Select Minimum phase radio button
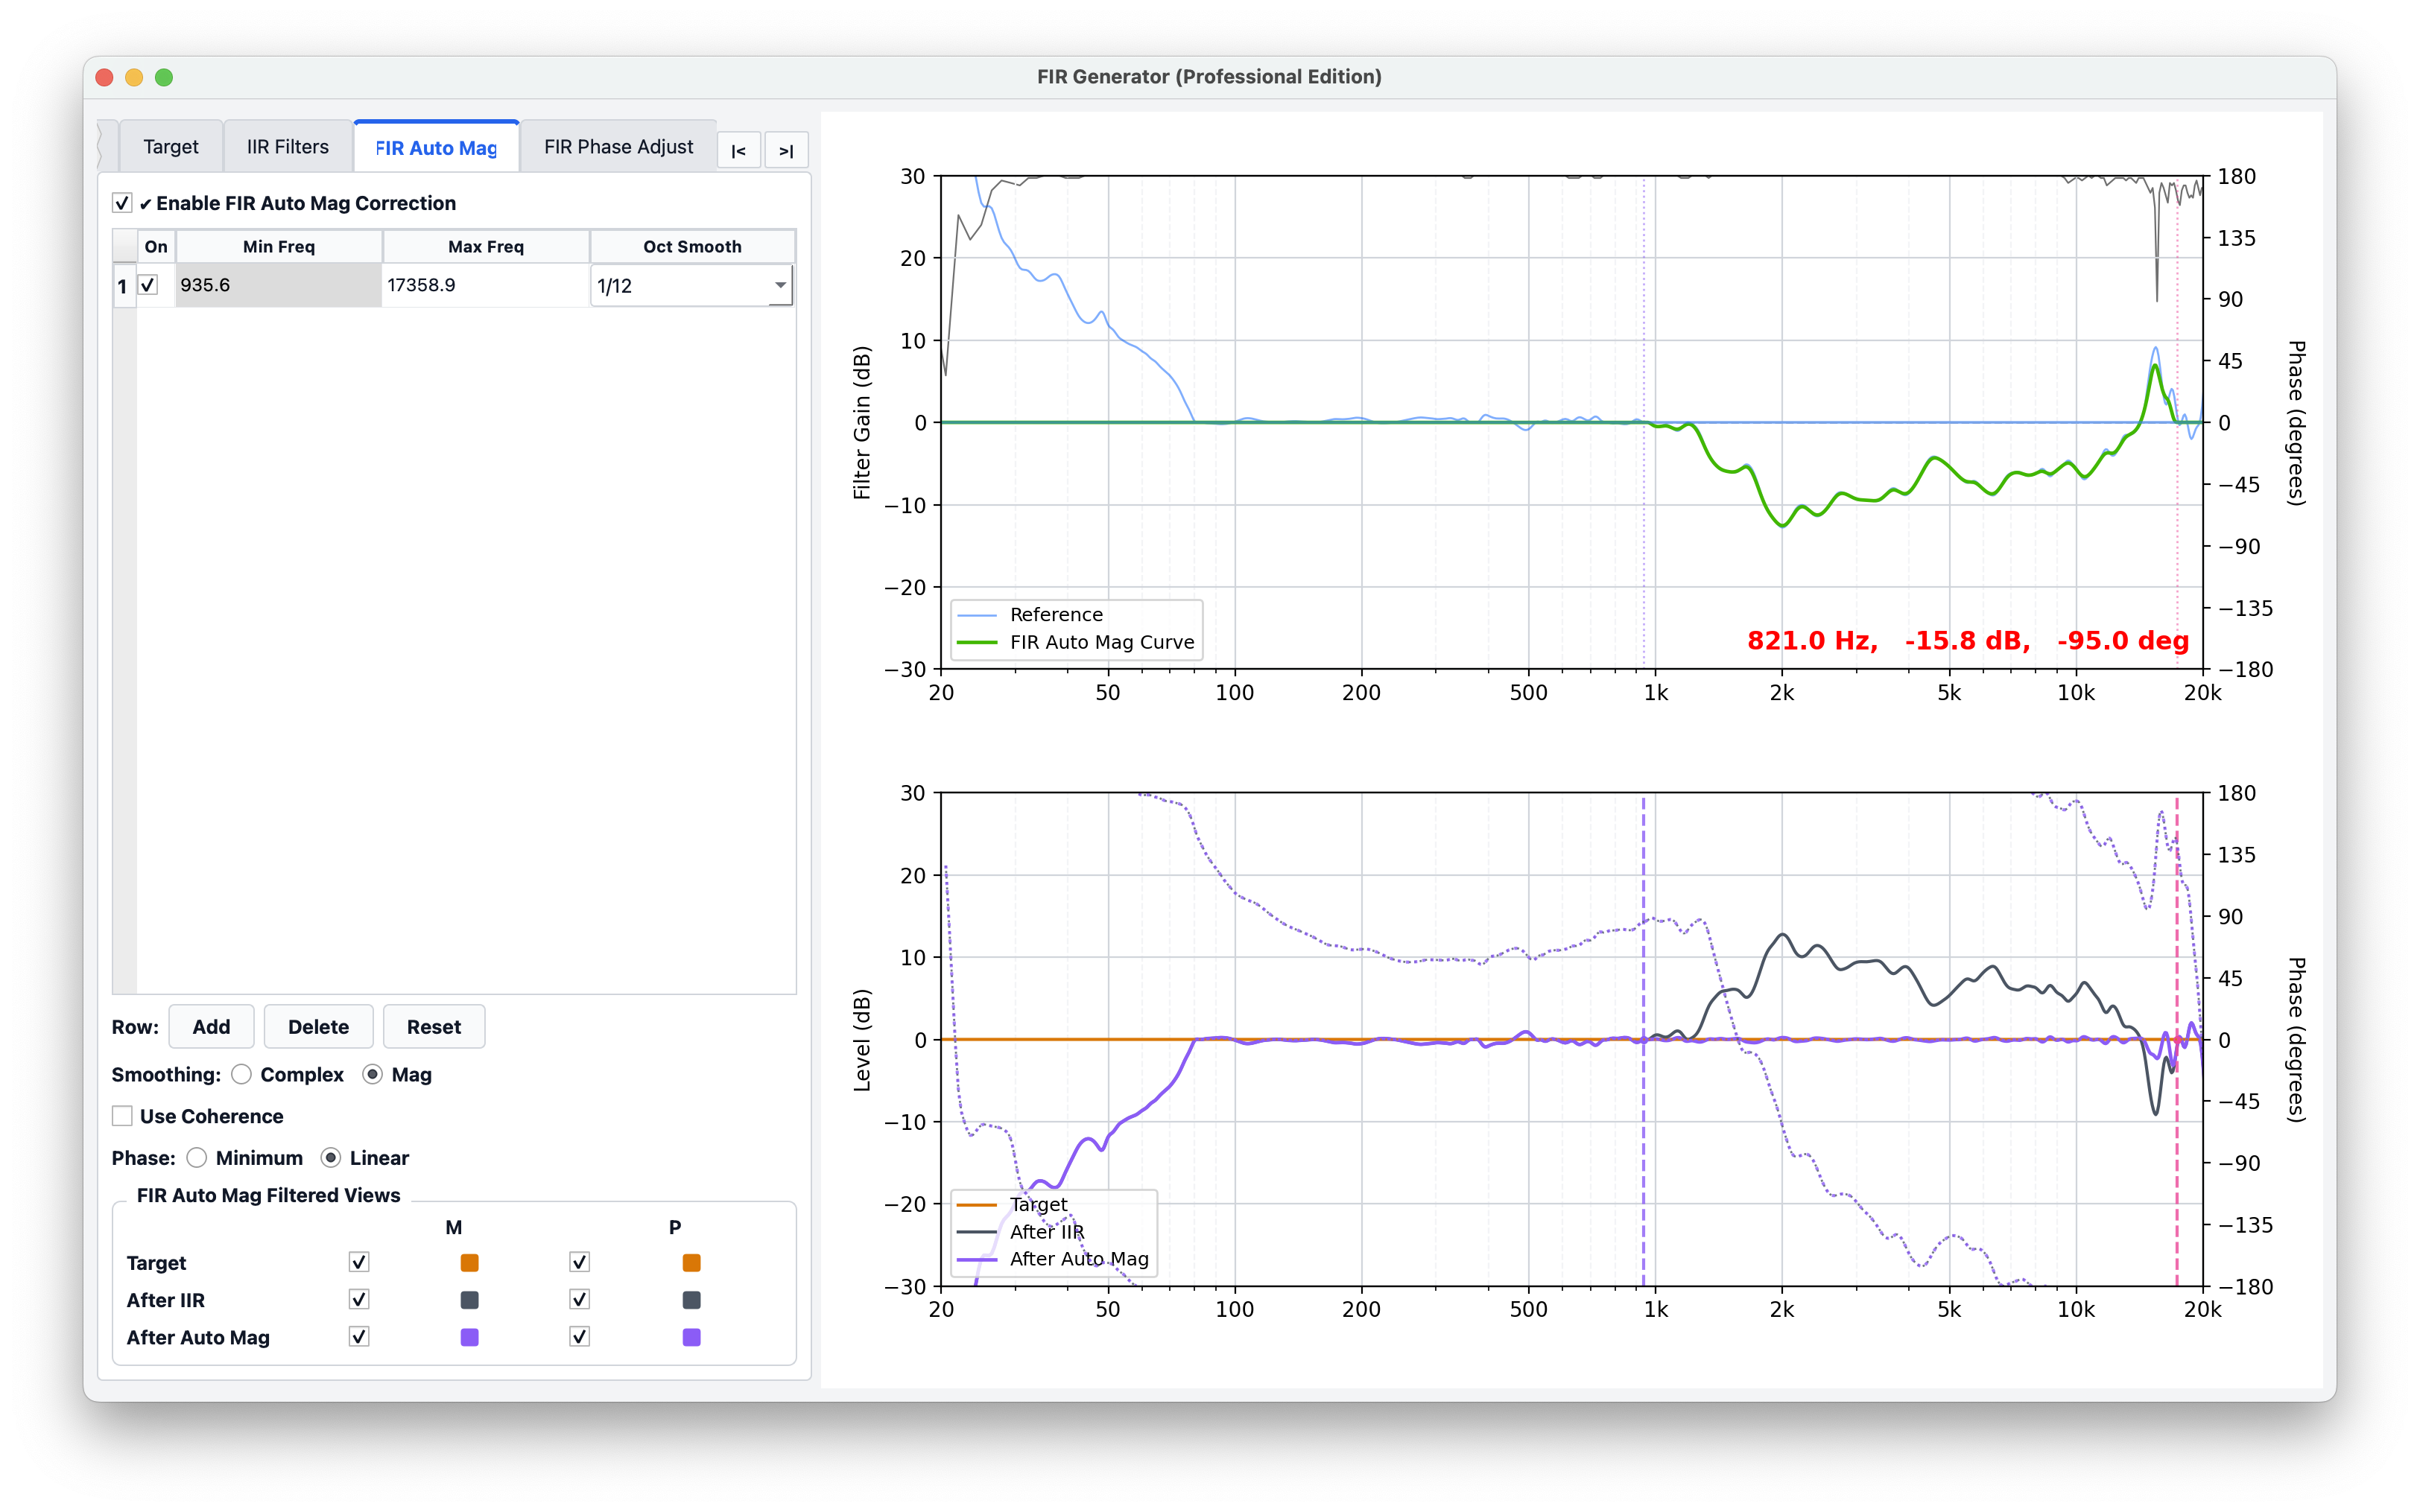The image size is (2420, 1512). coord(197,1158)
